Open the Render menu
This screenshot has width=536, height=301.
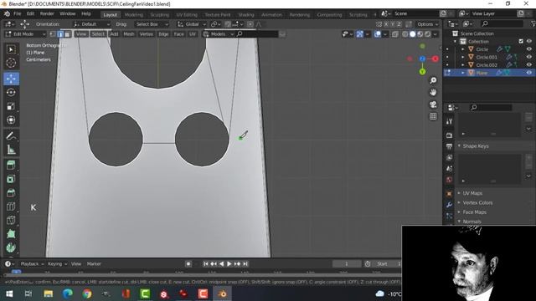tap(47, 13)
